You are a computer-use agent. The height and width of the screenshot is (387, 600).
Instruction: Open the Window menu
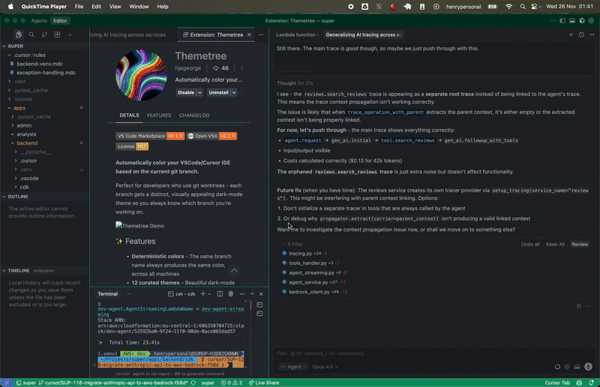point(139,7)
